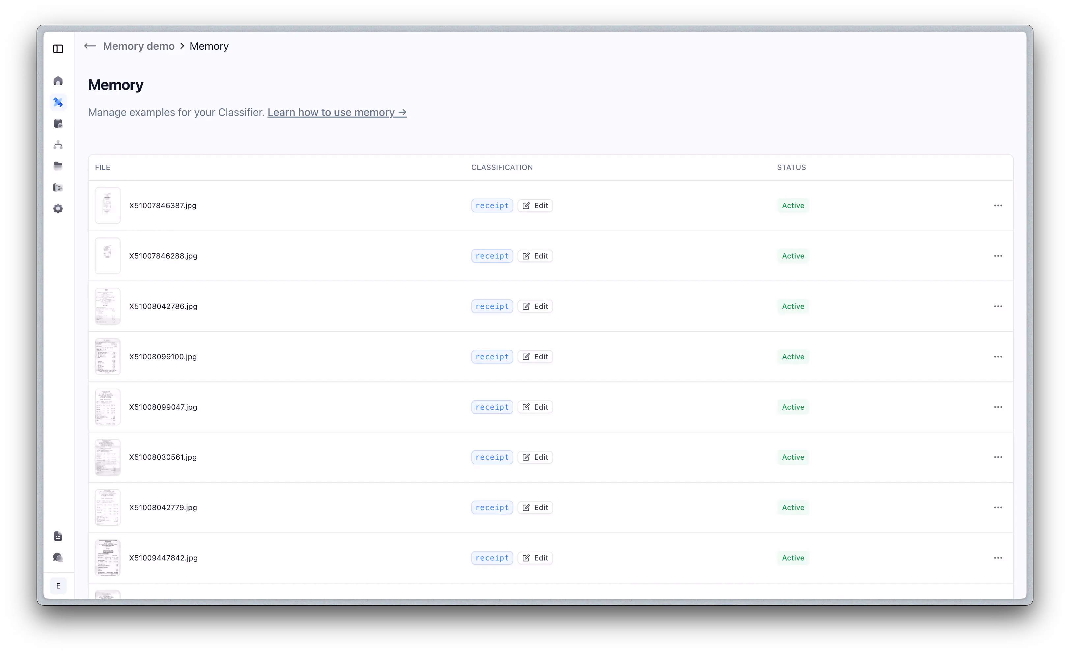Open the clipboard checkmark icon in sidebar

58,124
